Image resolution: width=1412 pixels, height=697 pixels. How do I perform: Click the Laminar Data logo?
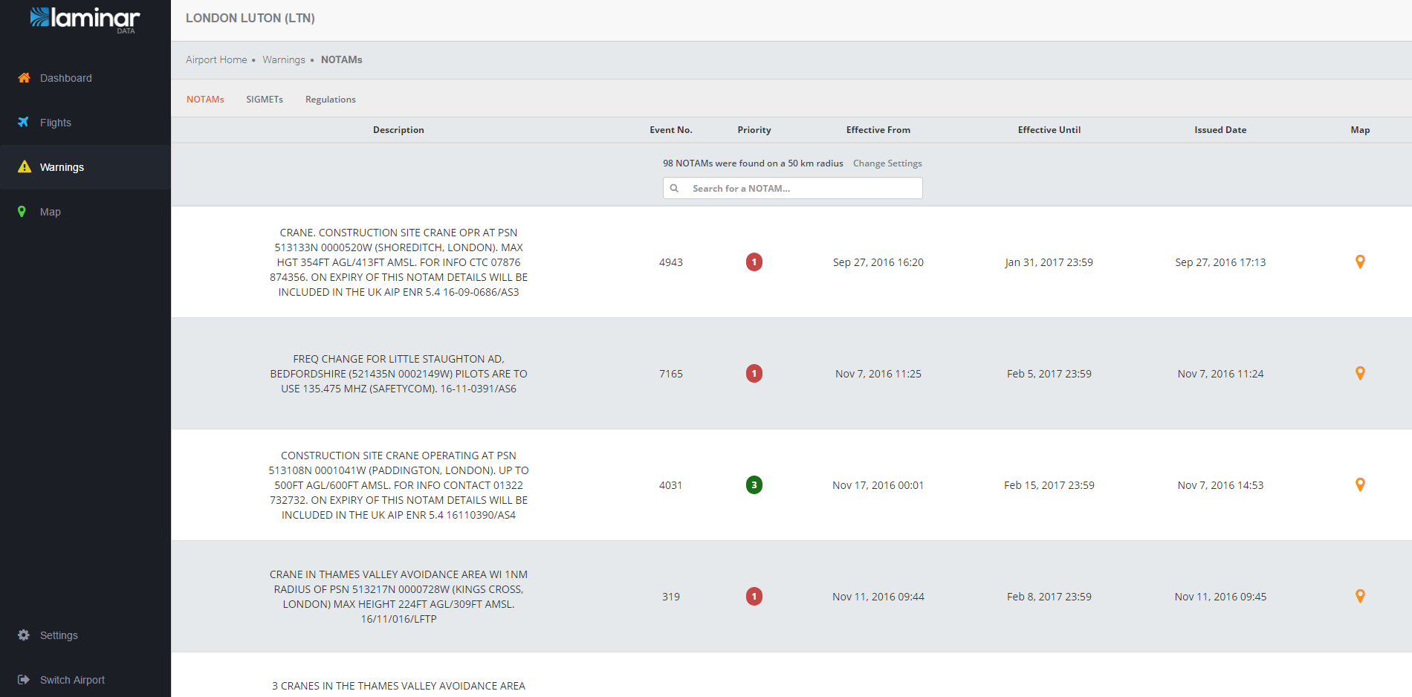point(85,19)
